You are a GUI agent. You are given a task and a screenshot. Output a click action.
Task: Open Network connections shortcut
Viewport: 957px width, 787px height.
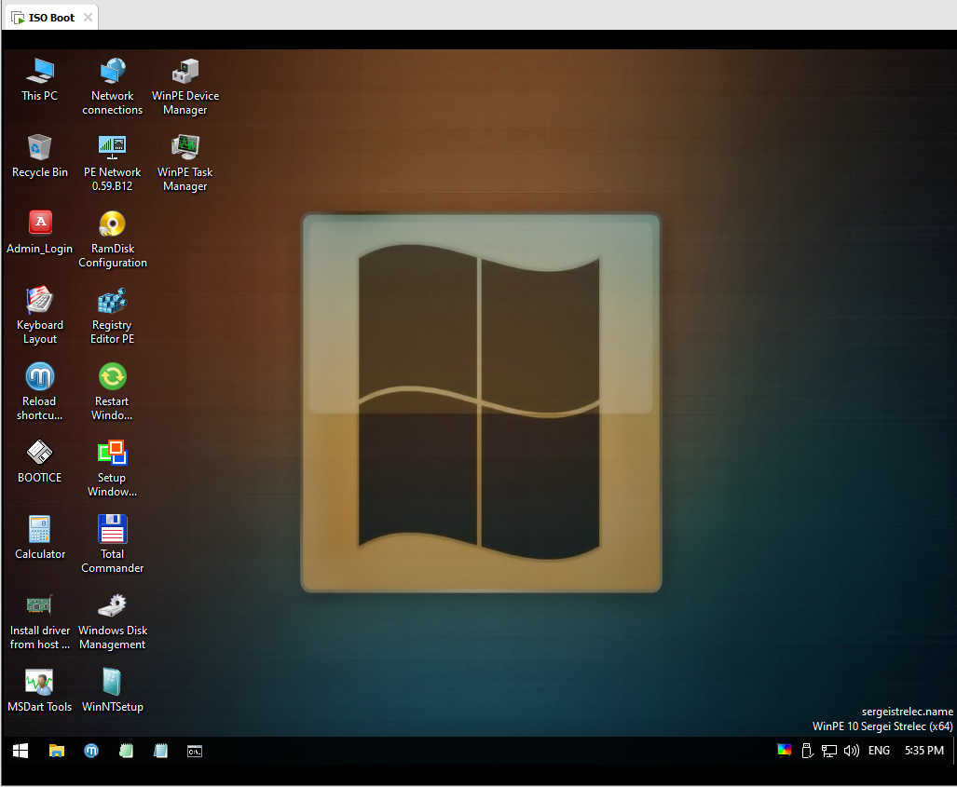[x=113, y=86]
